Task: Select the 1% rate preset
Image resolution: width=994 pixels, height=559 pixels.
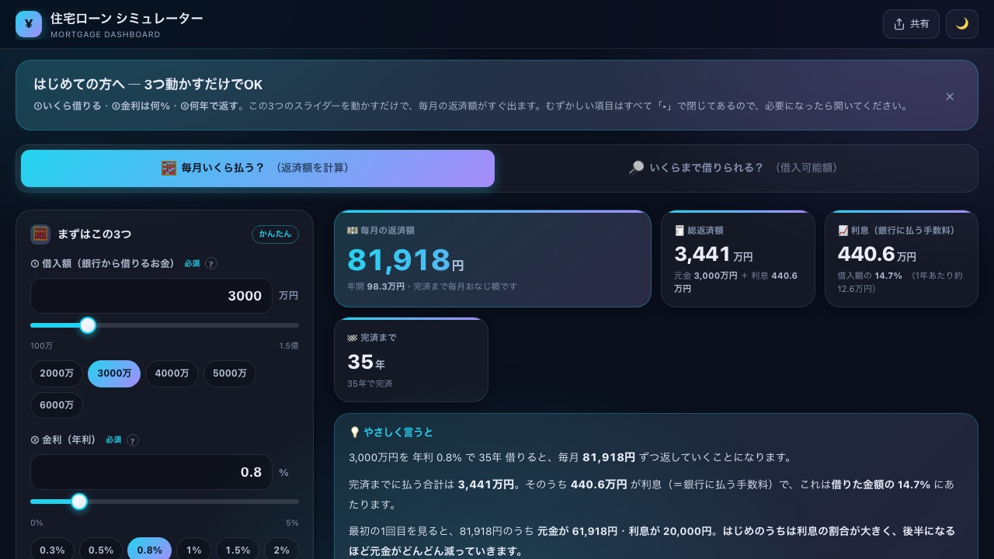Action: 194,550
